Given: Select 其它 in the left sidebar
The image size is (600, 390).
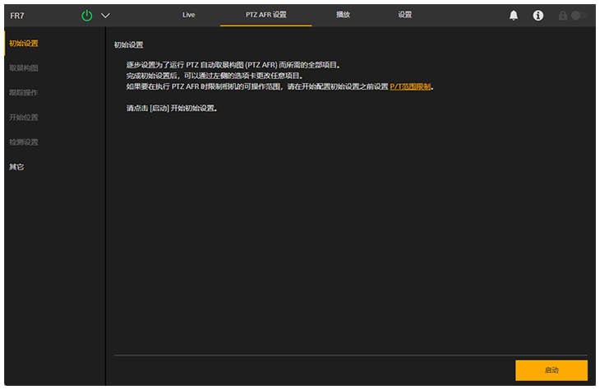Looking at the screenshot, I should [x=16, y=166].
